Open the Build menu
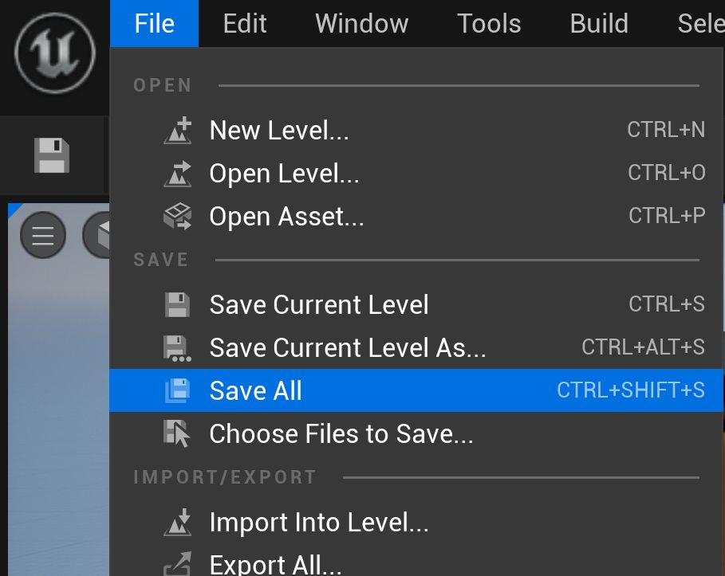 coord(599,24)
